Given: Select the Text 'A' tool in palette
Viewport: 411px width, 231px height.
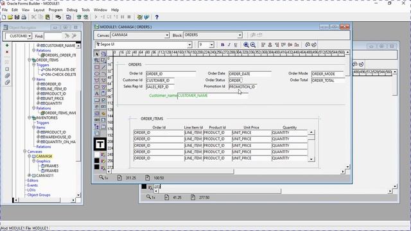Looking at the screenshot, I should pos(97,94).
